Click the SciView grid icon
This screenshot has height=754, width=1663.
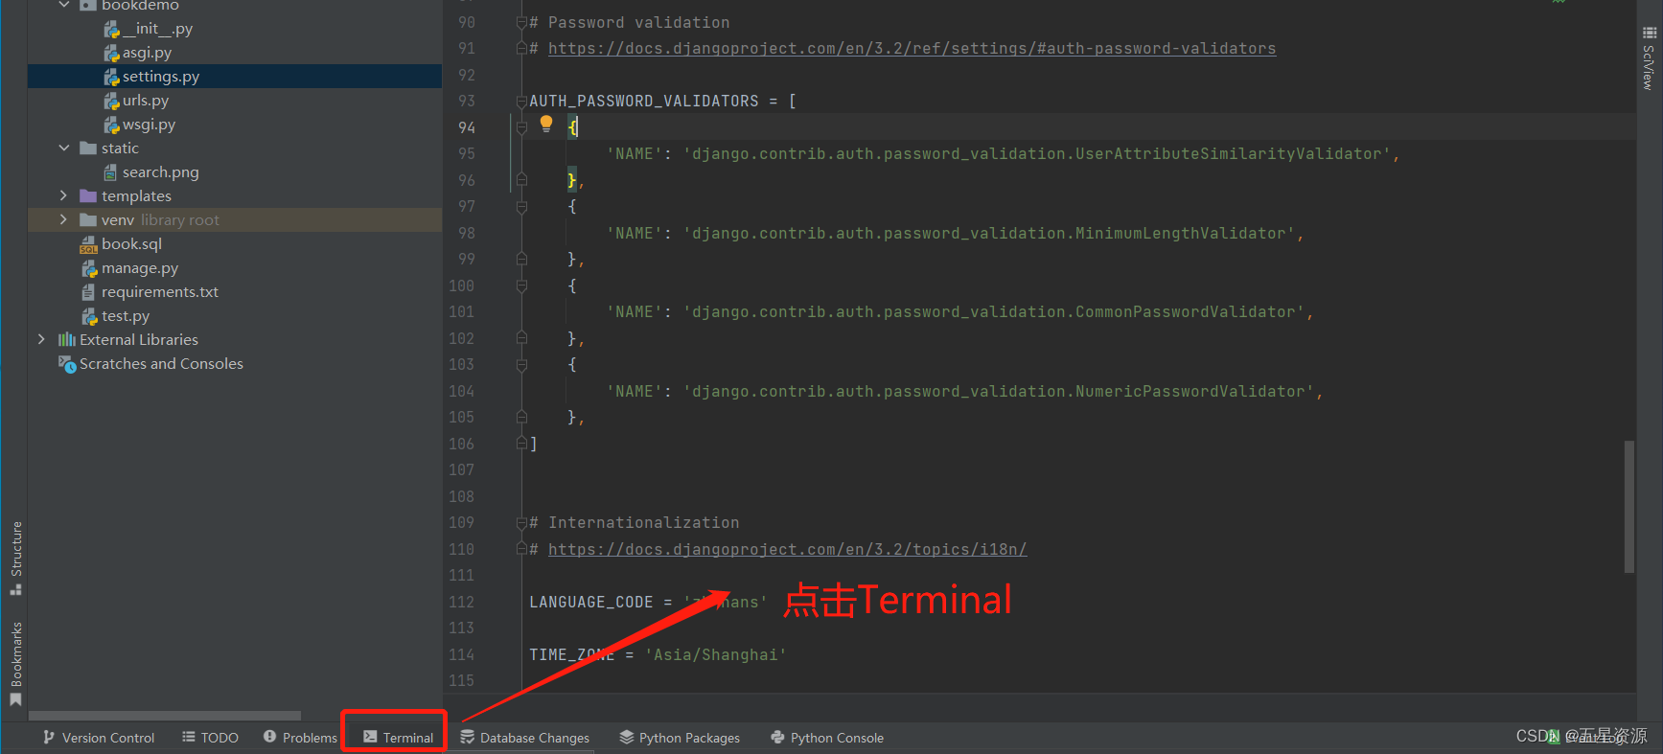point(1649,33)
